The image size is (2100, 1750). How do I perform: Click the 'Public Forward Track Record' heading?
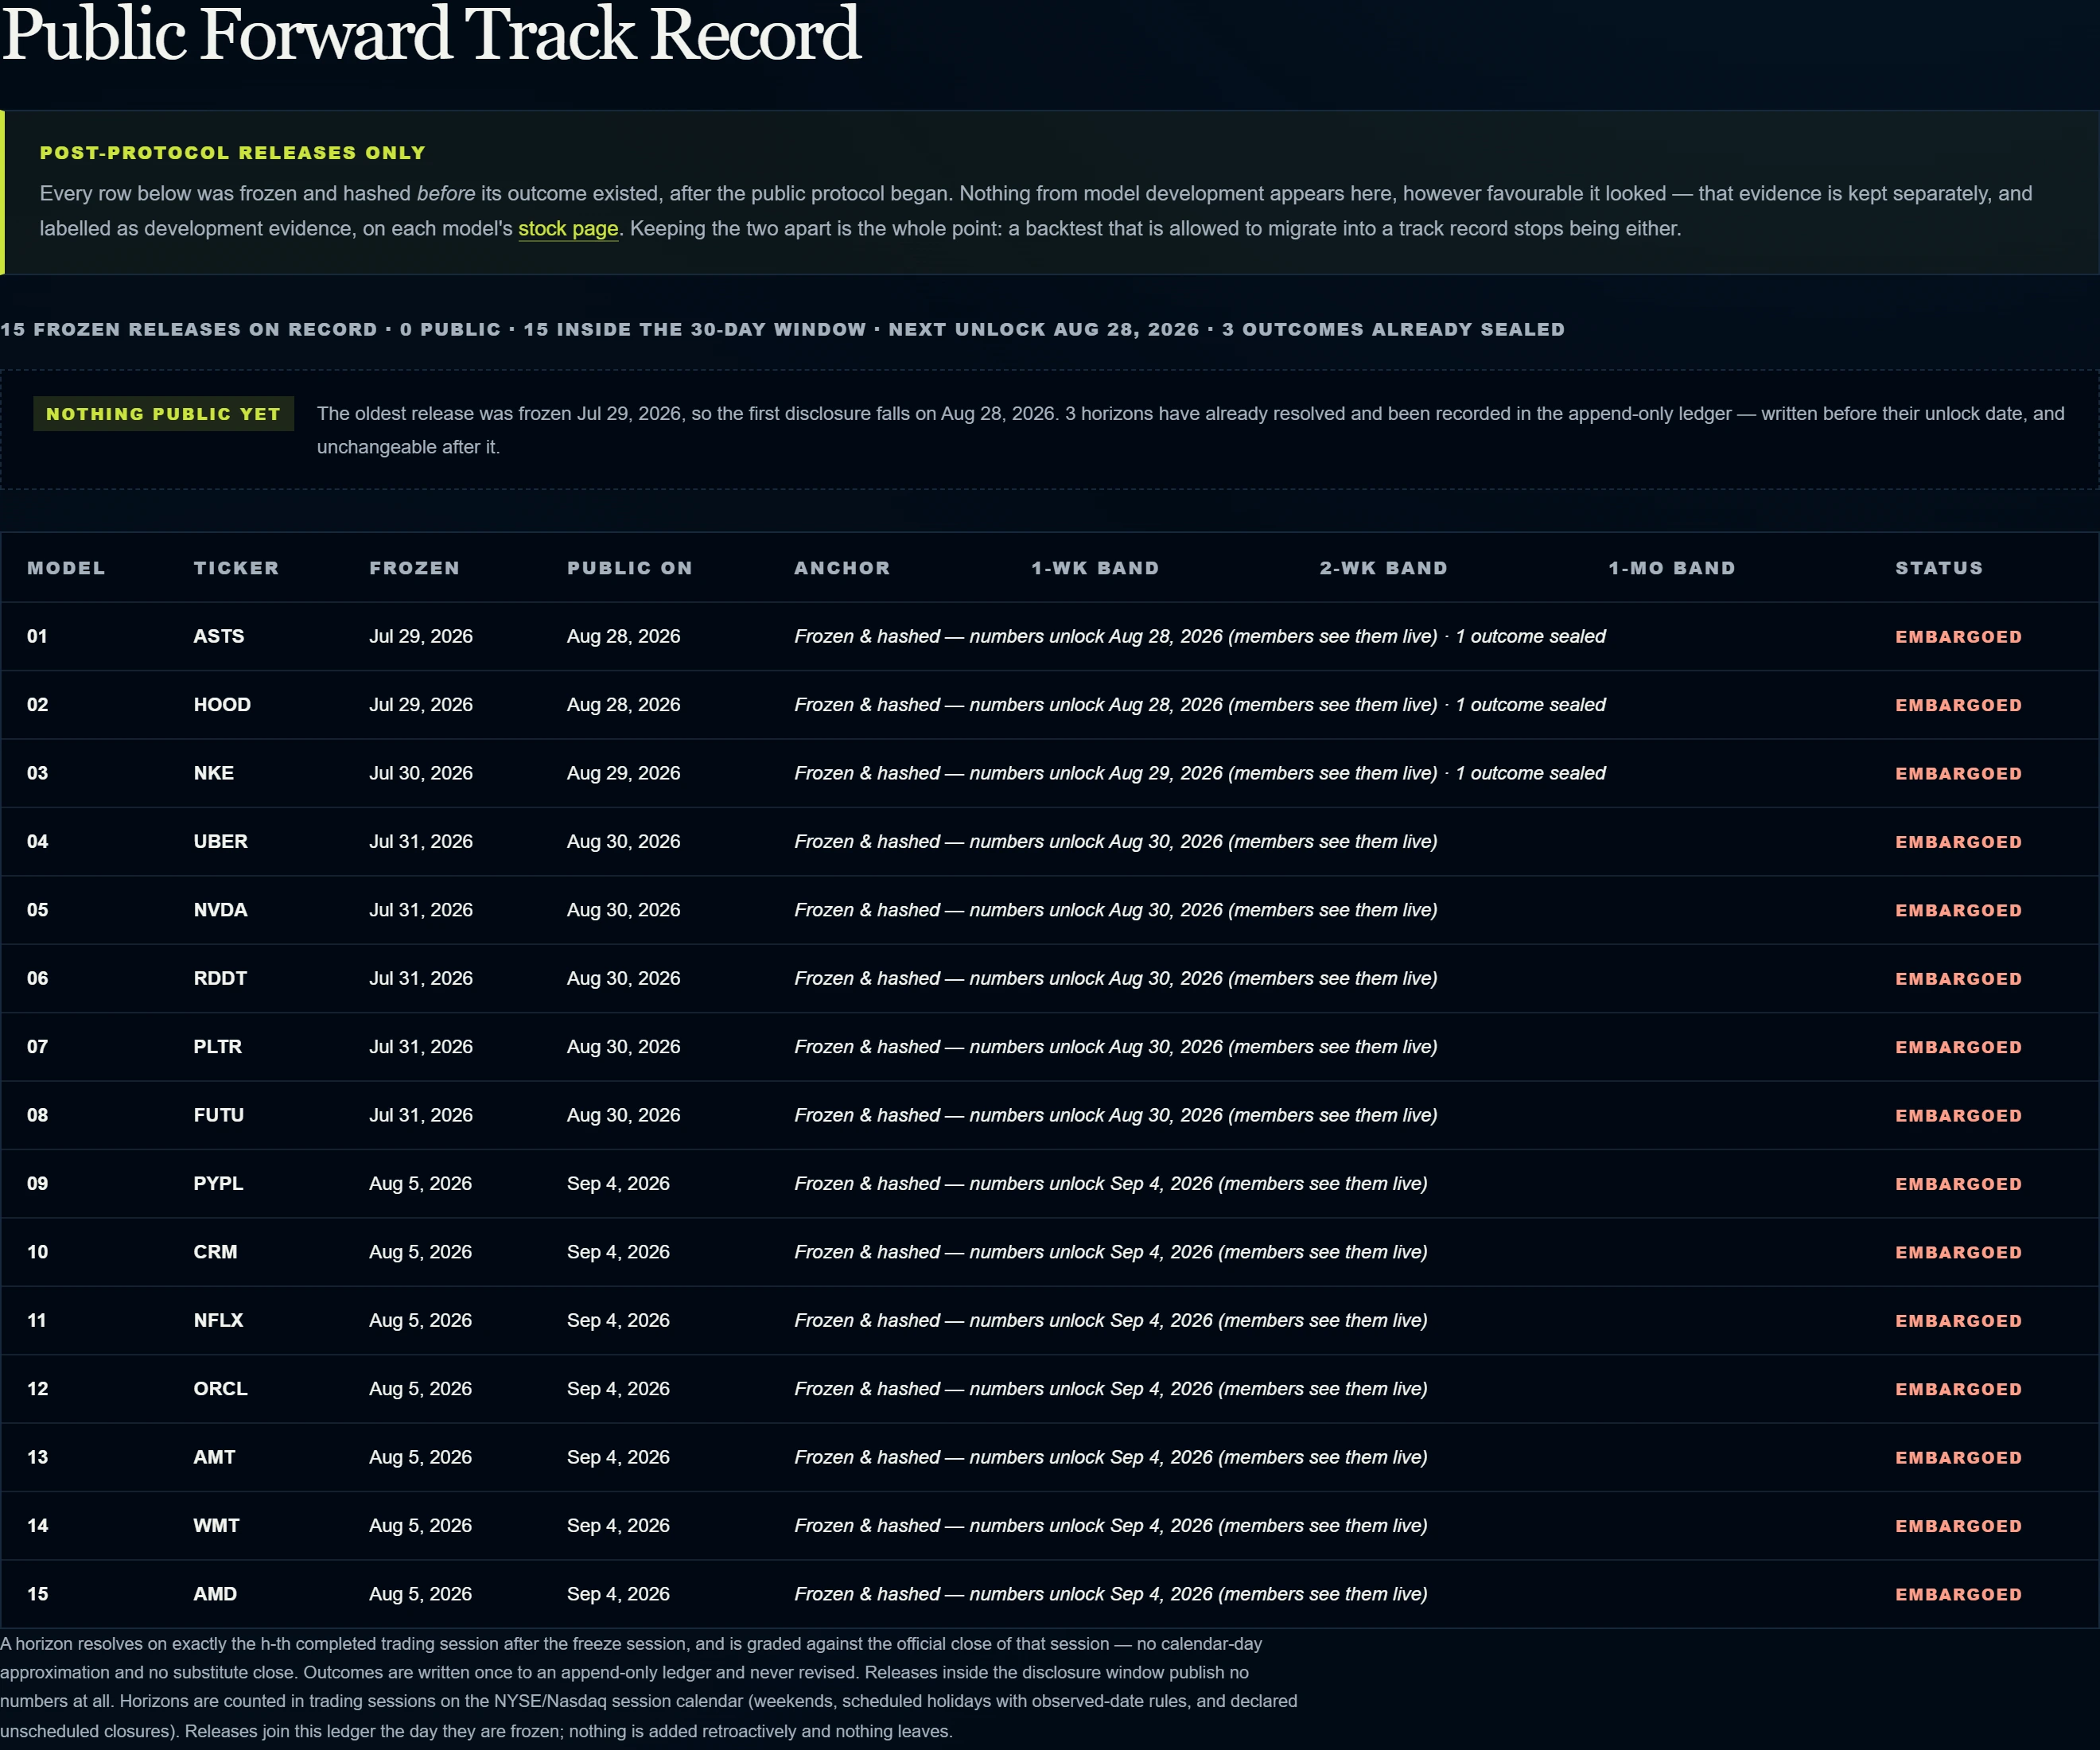(x=431, y=34)
